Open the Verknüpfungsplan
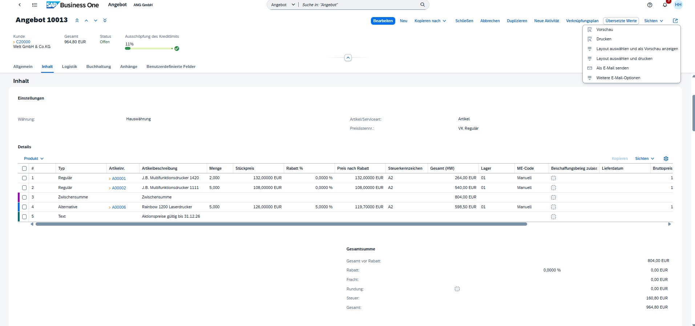The height and width of the screenshot is (326, 695). (582, 21)
